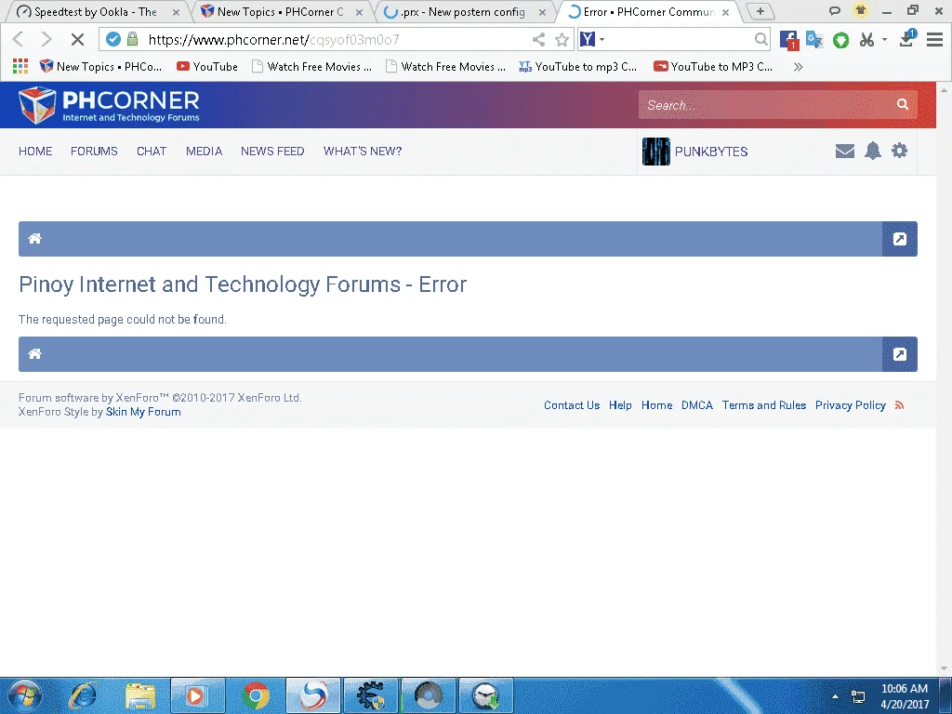Expand more bookmarks chevron
Viewport: 952px width, 714px height.
click(x=798, y=67)
